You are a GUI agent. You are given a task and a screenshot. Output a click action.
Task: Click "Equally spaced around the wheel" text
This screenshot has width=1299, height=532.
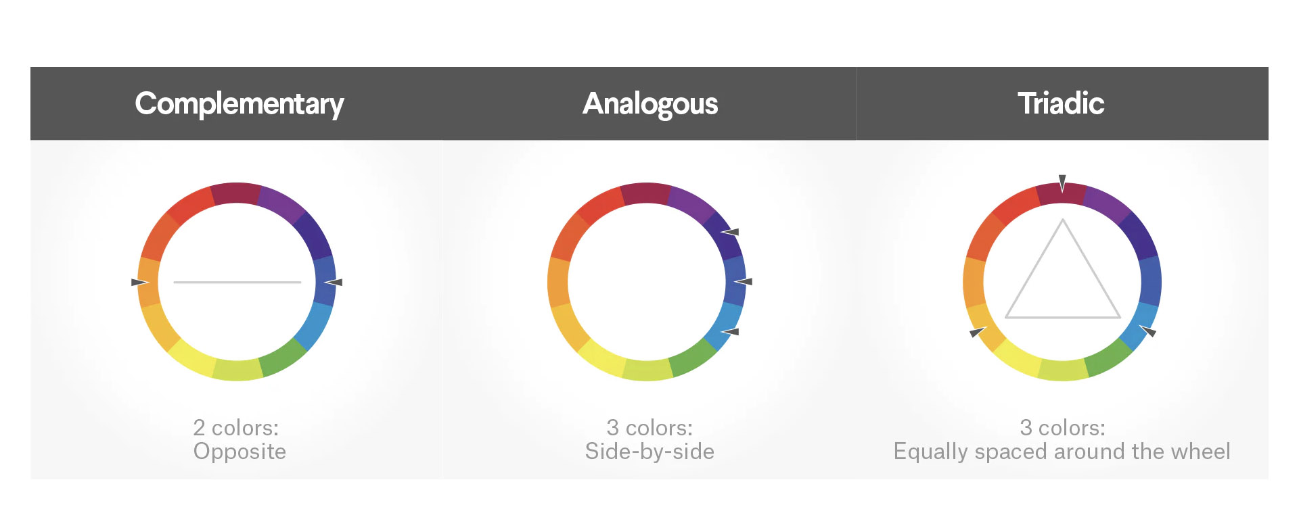[x=1062, y=452]
